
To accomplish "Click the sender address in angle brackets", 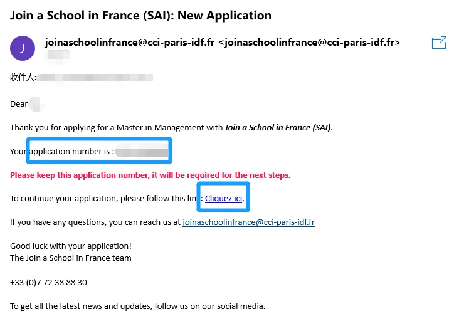I will coord(309,43).
